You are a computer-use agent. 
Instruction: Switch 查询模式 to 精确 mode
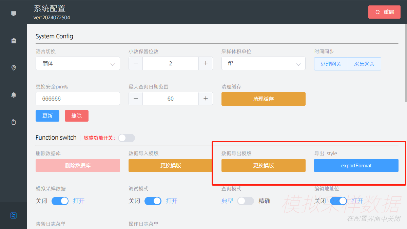[246, 201]
